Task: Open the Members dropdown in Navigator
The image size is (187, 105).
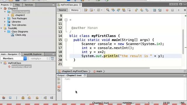Action: [14, 58]
